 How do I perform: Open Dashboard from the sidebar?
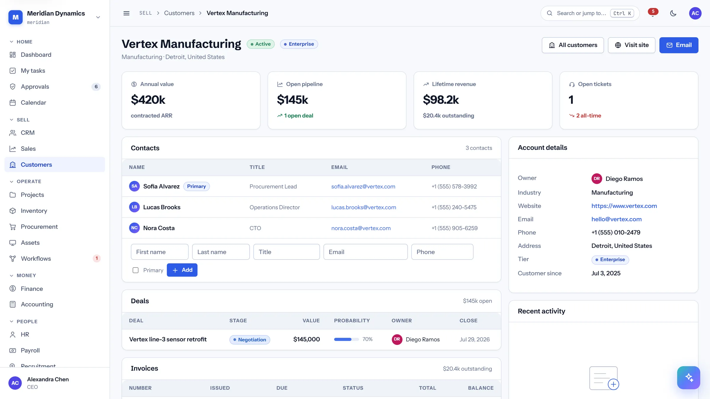(55, 55)
